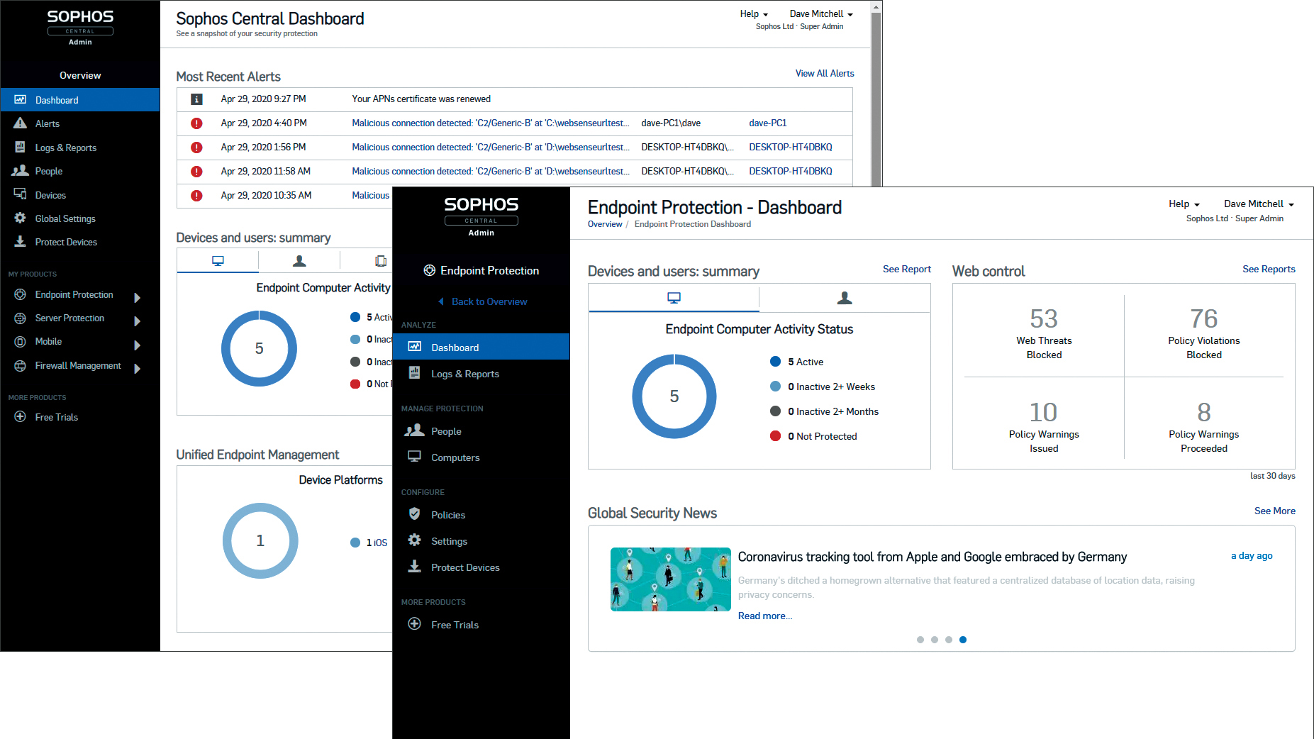Viewport: 1314px width, 739px height.
Task: Click Settings gear icon in Endpoint sidebar
Action: pos(415,540)
